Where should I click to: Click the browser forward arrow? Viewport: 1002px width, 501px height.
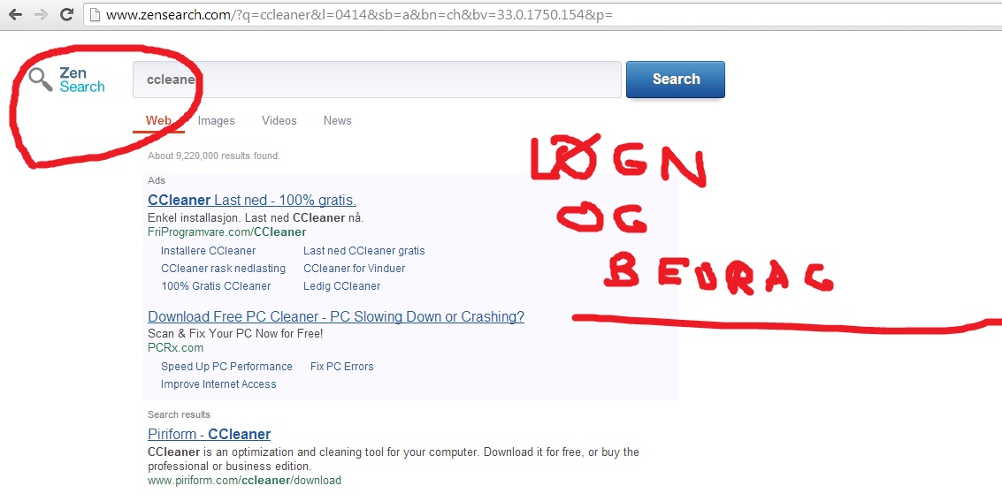coord(41,14)
